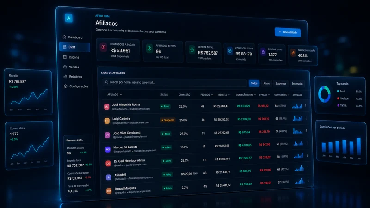The width and height of the screenshot is (370, 208).
Task: Click the JM avatar of José Miguel da Rocha
Action: 107,107
